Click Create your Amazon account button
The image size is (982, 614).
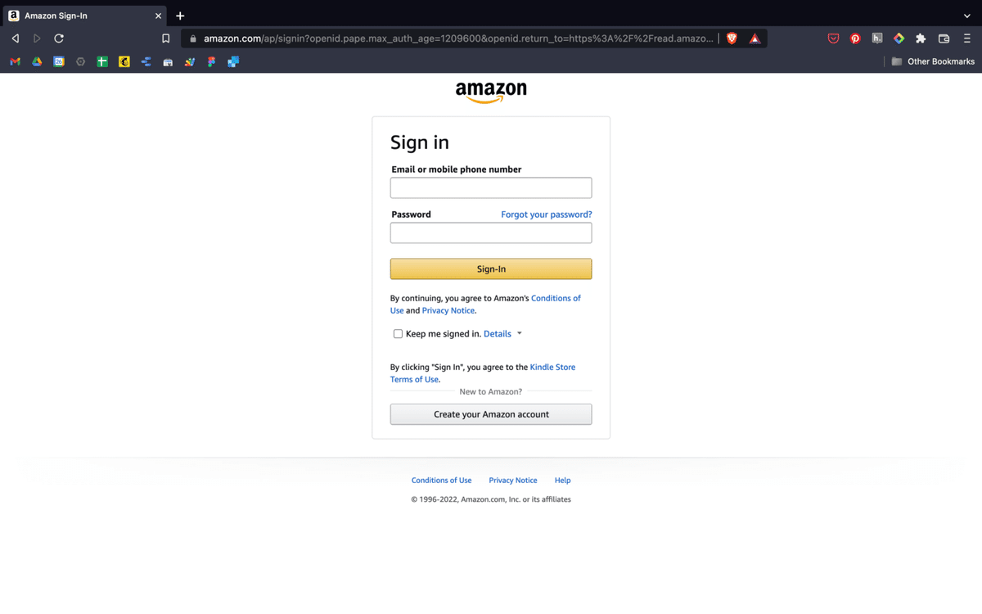[x=491, y=414]
